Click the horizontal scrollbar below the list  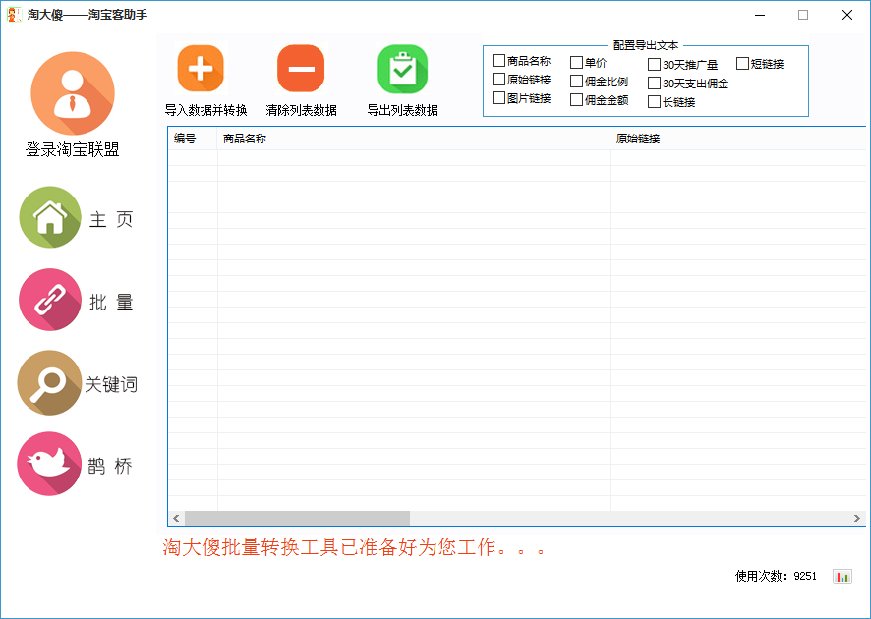coord(295,518)
